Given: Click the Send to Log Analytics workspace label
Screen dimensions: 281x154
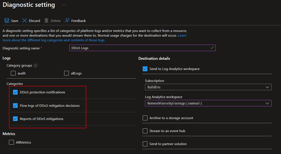Looking at the screenshot, I should tap(174, 69).
